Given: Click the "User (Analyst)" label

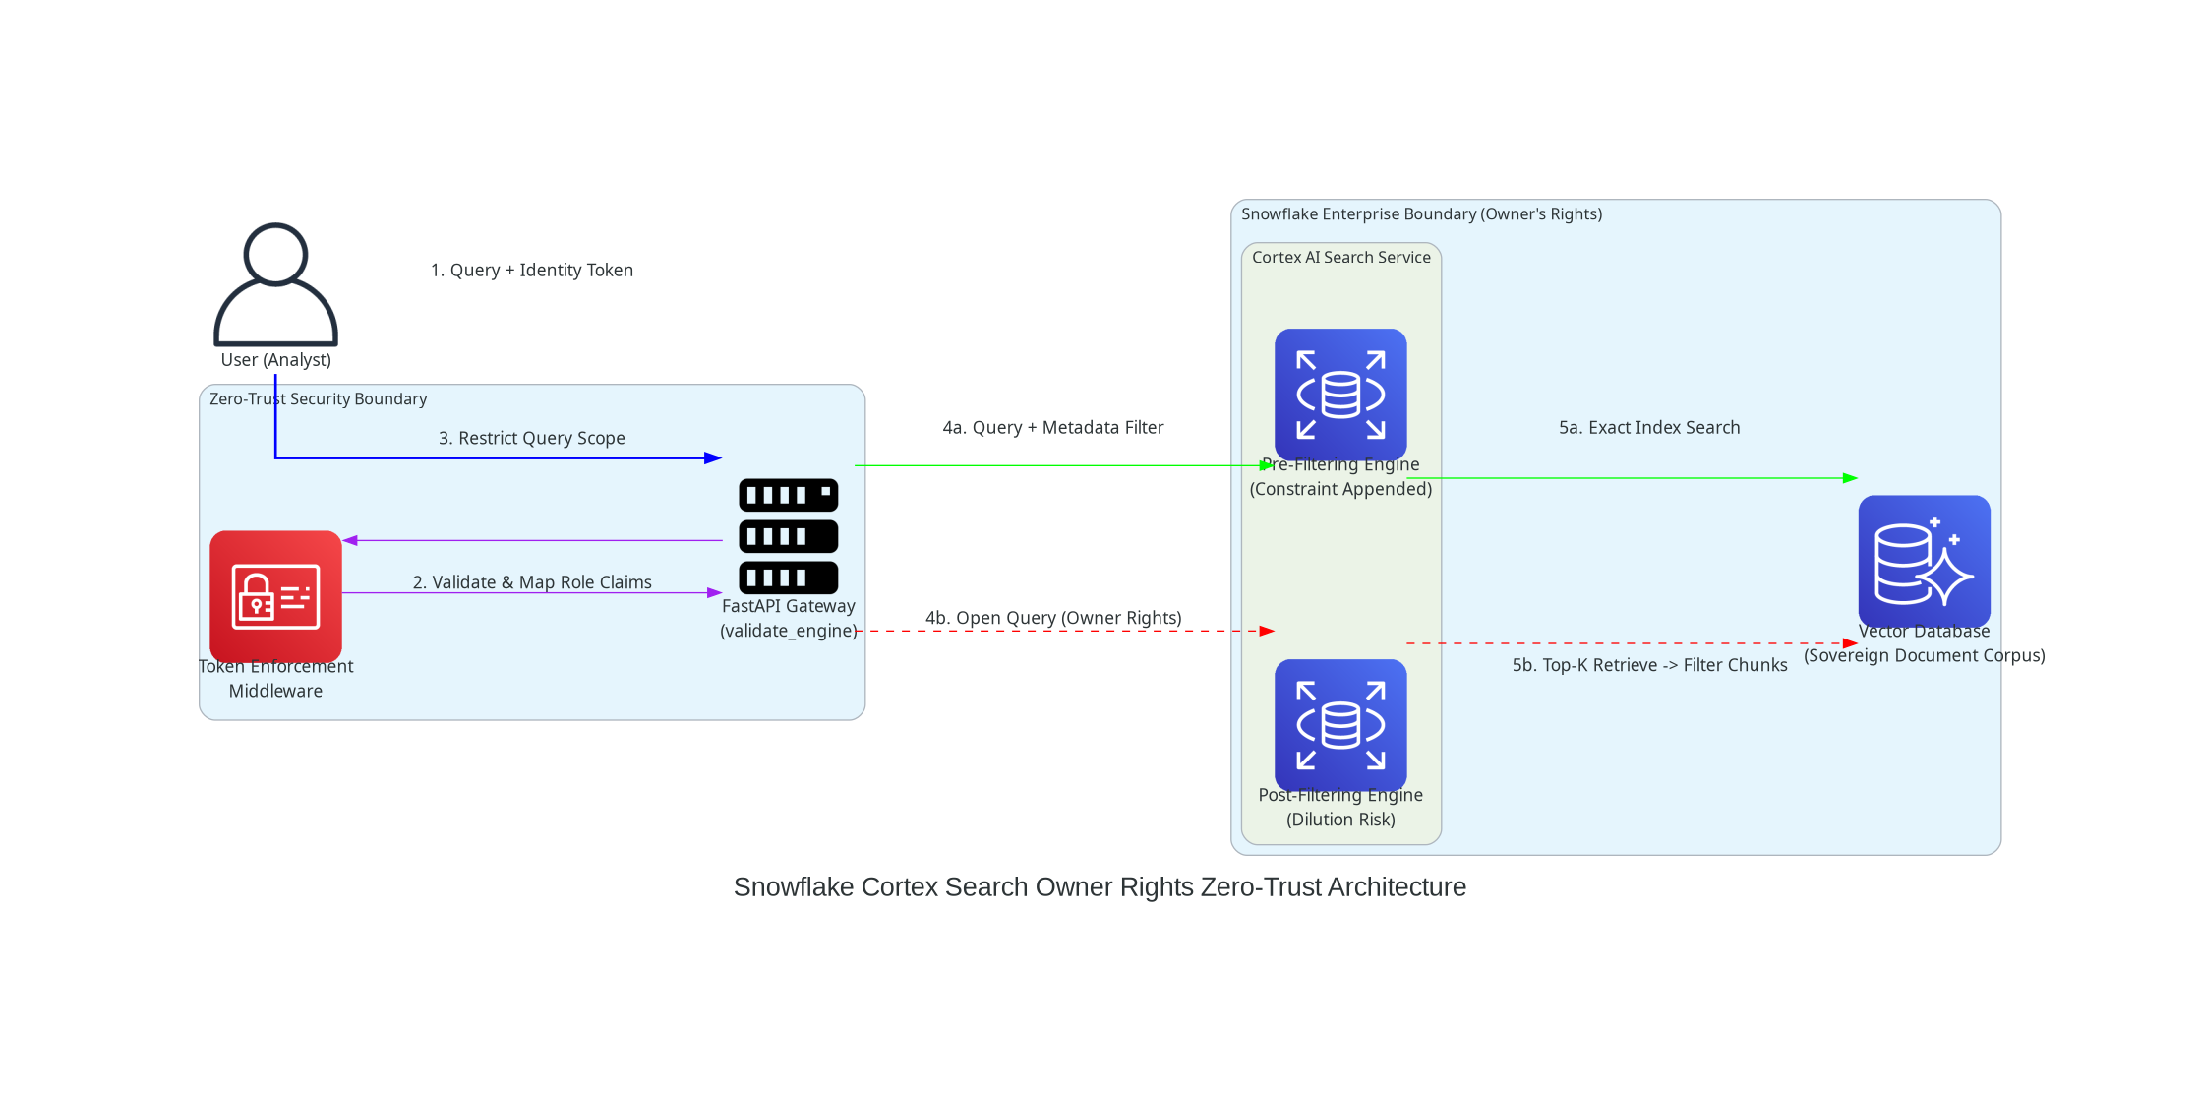Looking at the screenshot, I should click(275, 360).
